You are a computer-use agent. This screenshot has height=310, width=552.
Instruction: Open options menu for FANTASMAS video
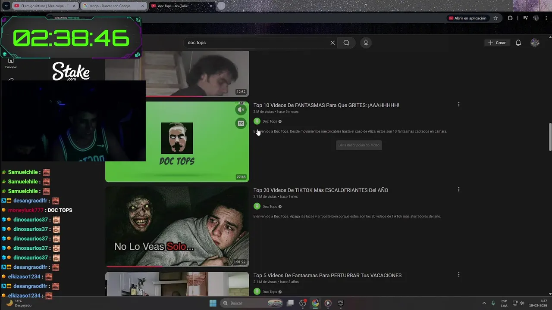[x=458, y=104]
